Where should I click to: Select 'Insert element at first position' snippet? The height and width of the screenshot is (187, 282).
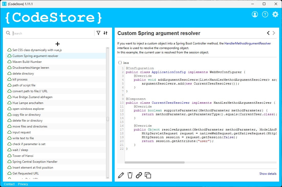[56, 168]
